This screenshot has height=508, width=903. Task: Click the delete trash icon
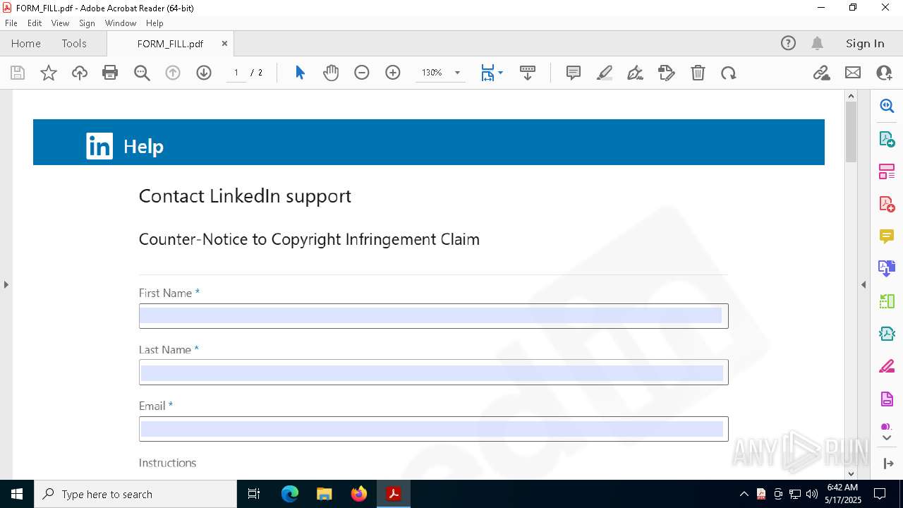pyautogui.click(x=698, y=73)
